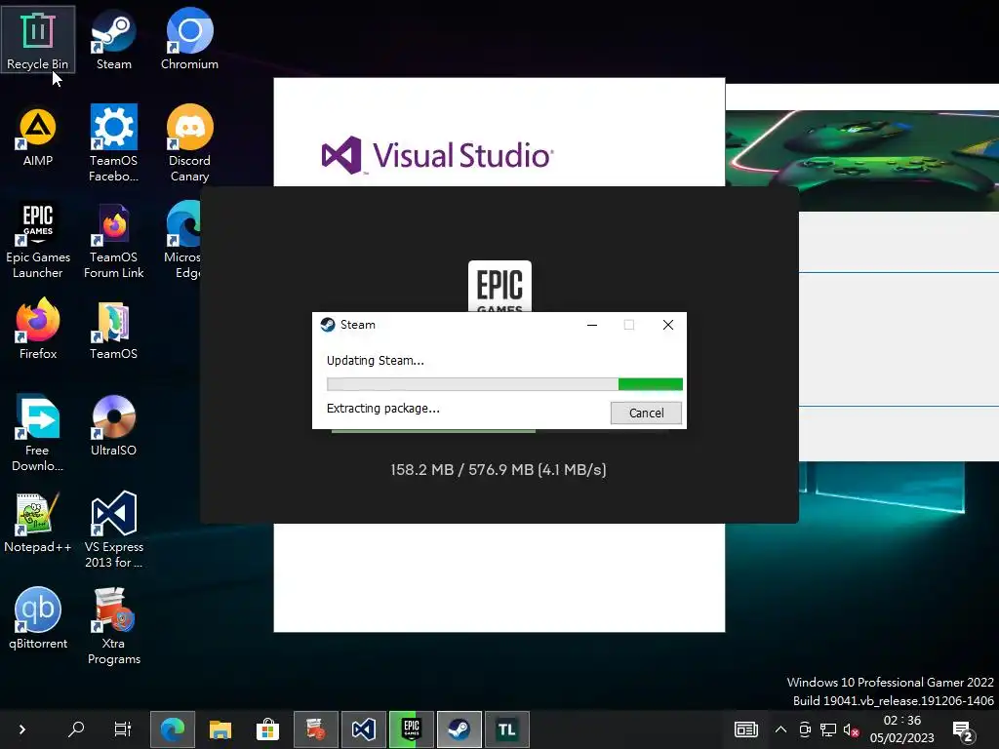Open Chromium desktop shortcut

(189, 41)
